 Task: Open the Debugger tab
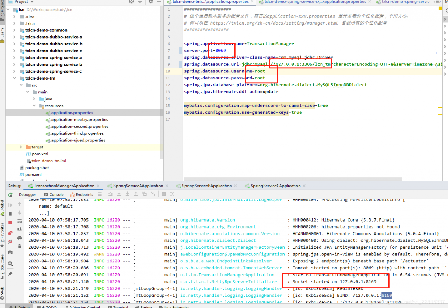click(27, 195)
